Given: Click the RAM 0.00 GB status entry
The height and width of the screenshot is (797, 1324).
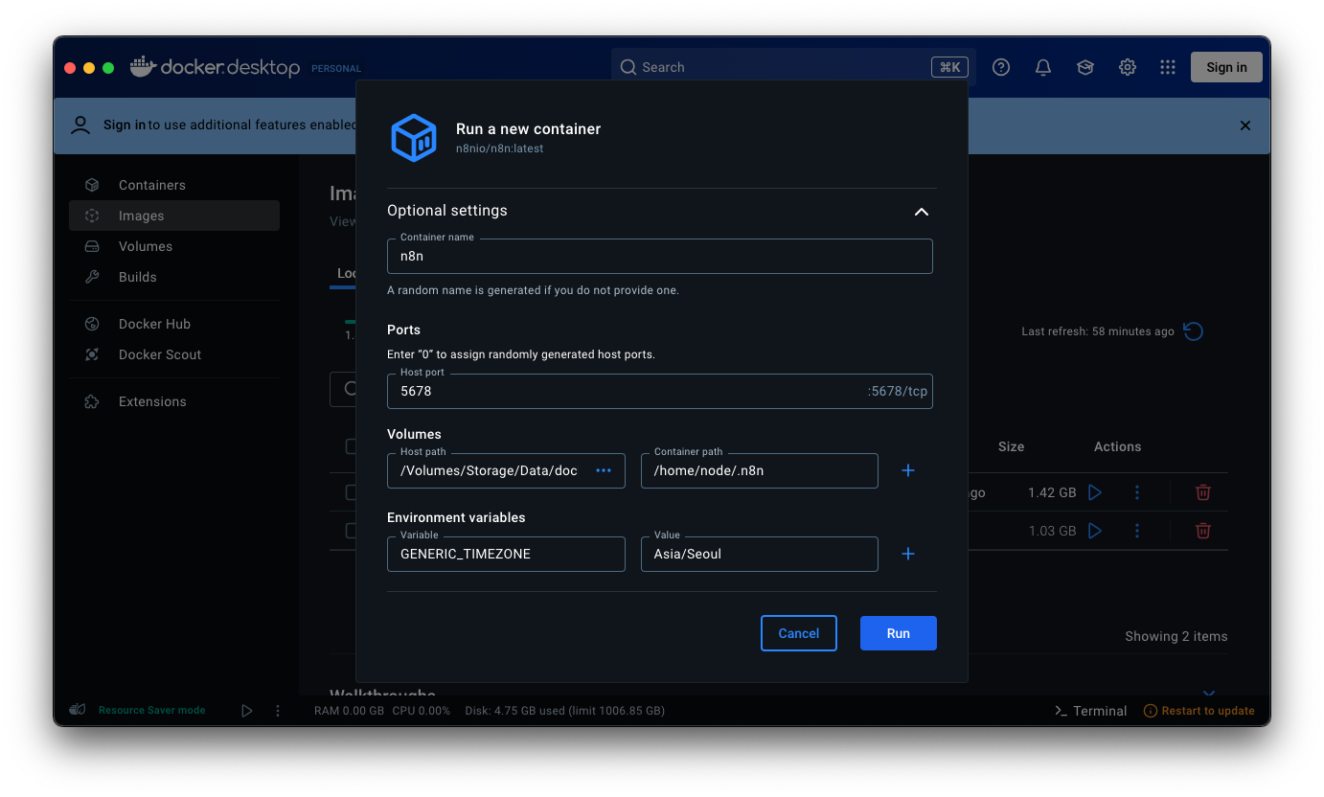Looking at the screenshot, I should (349, 711).
